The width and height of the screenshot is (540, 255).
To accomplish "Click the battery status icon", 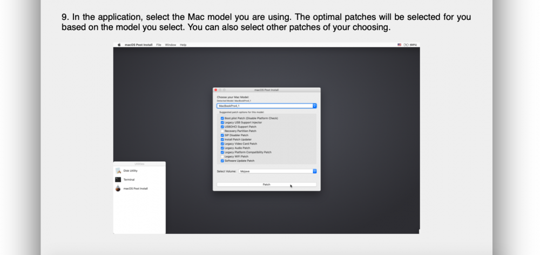I will click(406, 45).
